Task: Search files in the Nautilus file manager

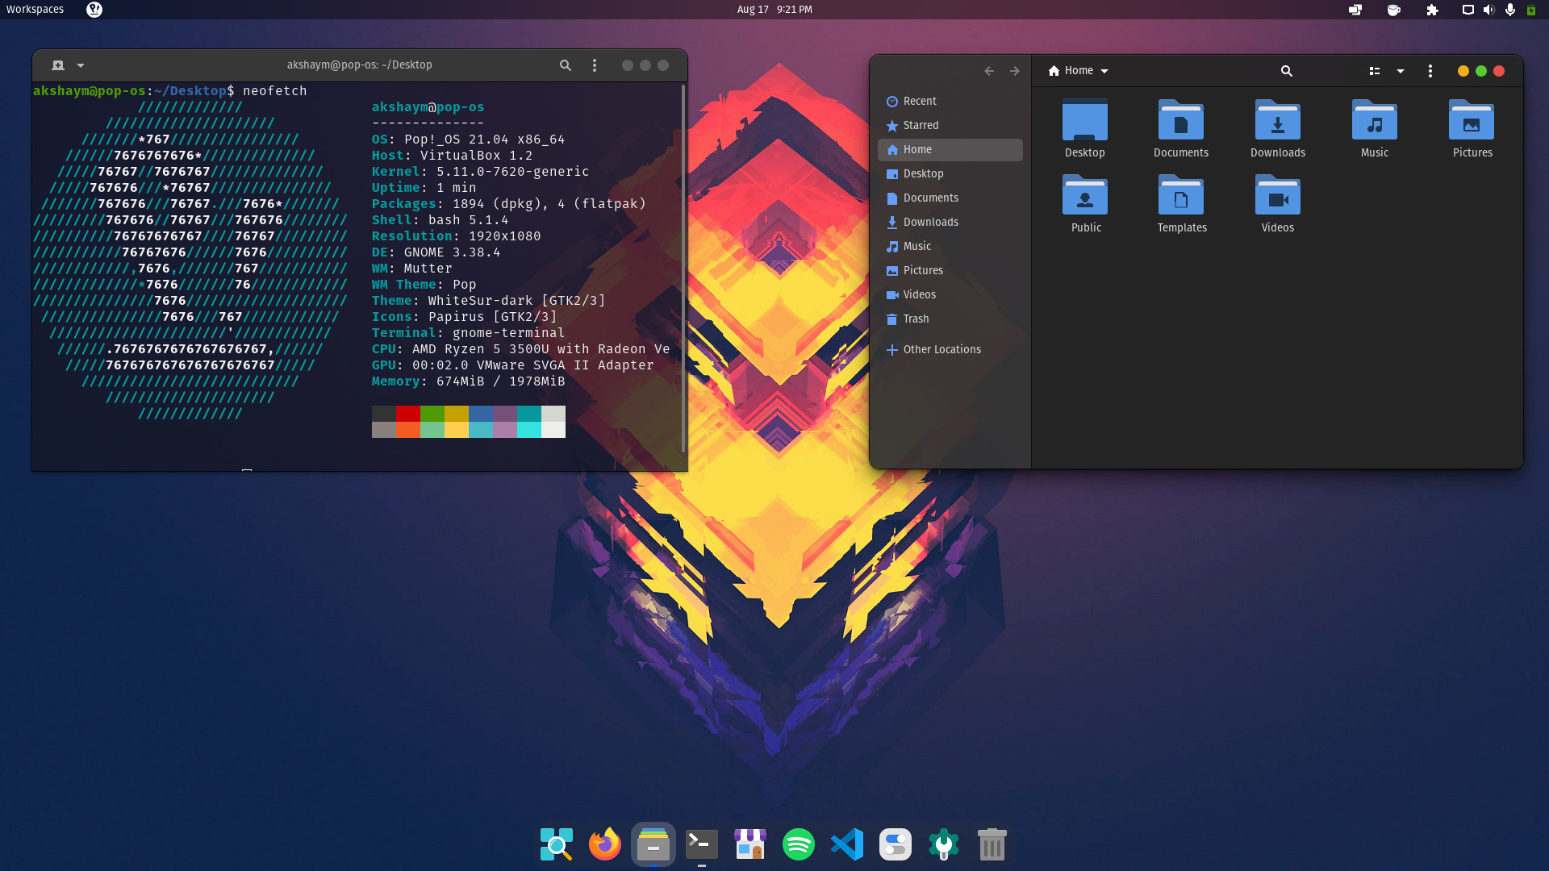Action: [1286, 71]
